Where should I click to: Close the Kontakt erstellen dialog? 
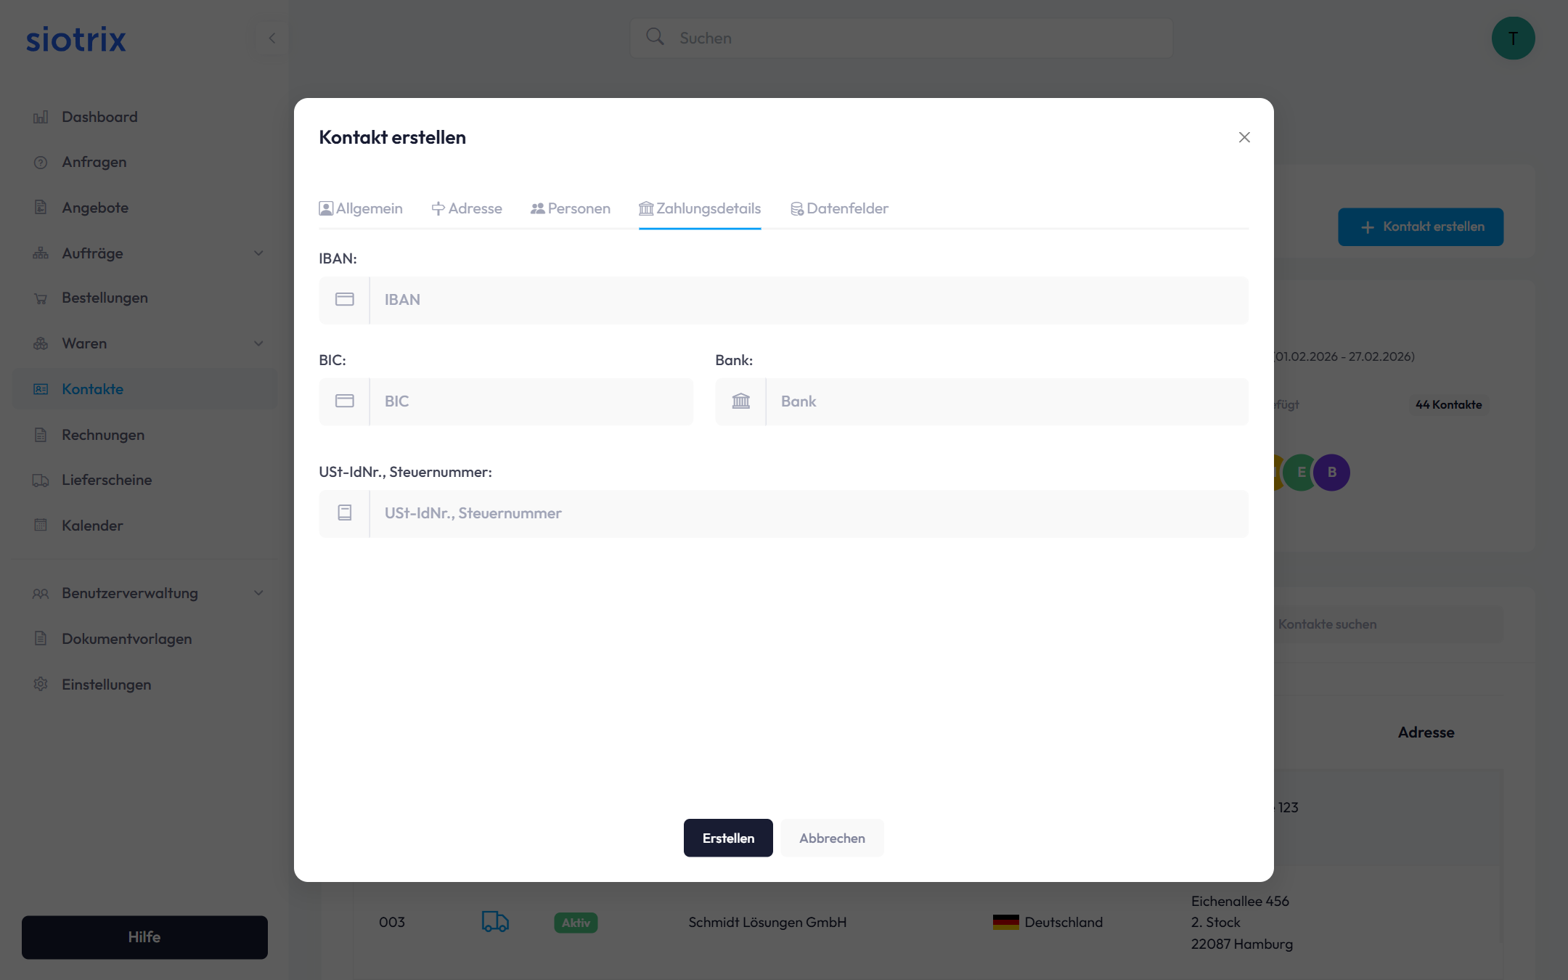[x=1244, y=137]
